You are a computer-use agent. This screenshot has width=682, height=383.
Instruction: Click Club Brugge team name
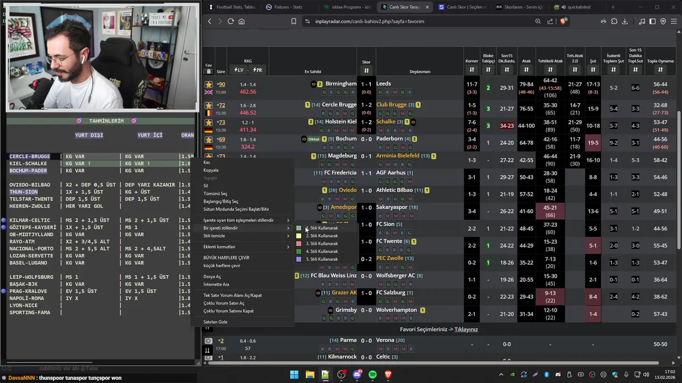[391, 105]
